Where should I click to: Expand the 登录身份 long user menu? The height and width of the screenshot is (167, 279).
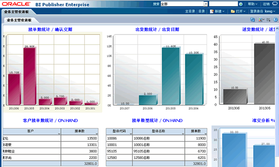pos(262,11)
